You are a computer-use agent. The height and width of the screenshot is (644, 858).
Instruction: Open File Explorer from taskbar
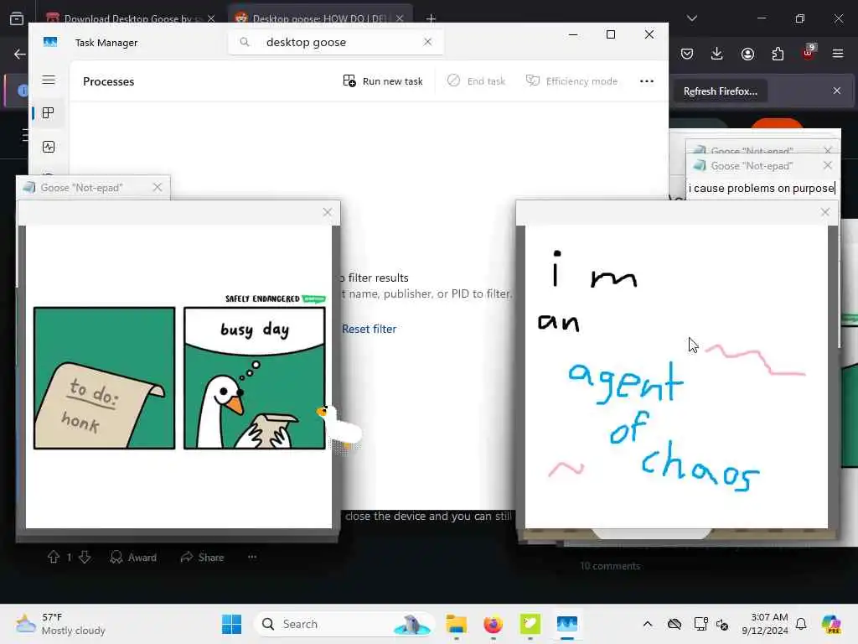pyautogui.click(x=457, y=624)
